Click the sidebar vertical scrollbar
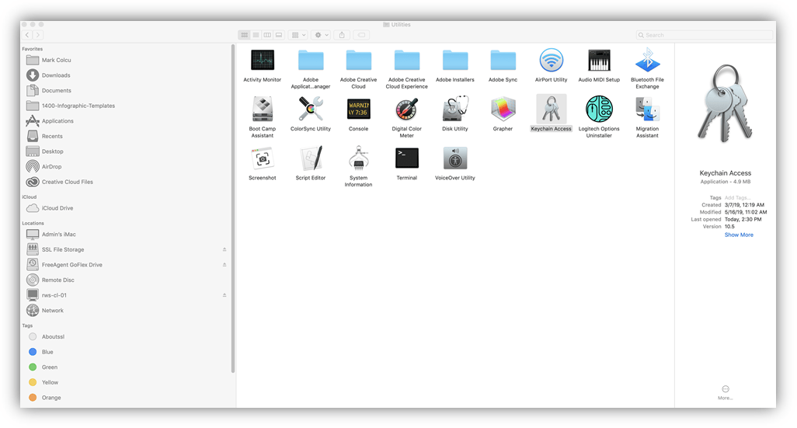 233,209
